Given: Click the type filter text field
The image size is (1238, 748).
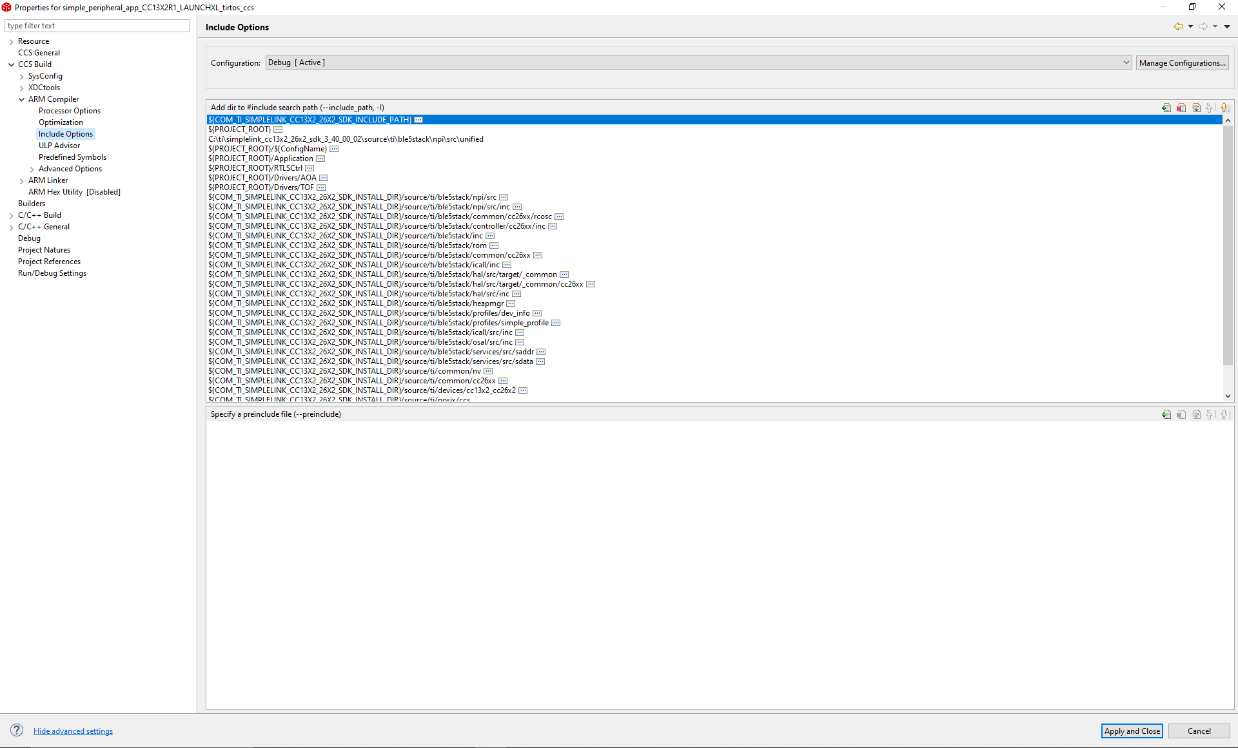Looking at the screenshot, I should click(97, 26).
